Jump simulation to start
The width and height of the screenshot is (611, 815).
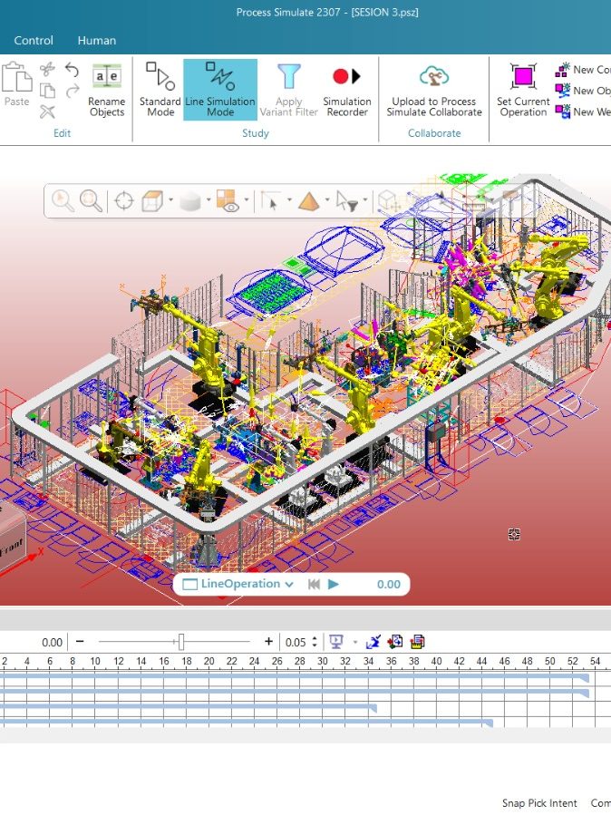click(x=314, y=584)
